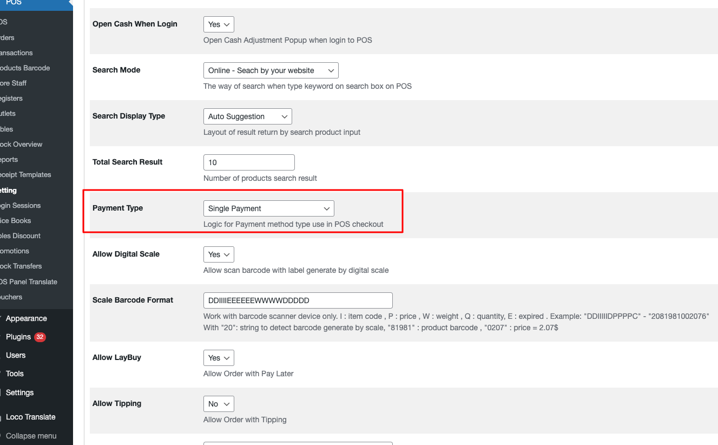Open the Search Display Type dropdown
The width and height of the screenshot is (718, 445).
coord(247,116)
